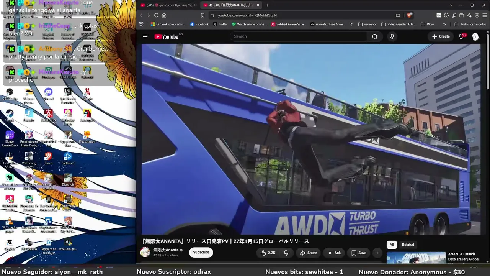Like the video with 2.2K likes
Viewport: 490px width, 276px height.
click(x=268, y=253)
